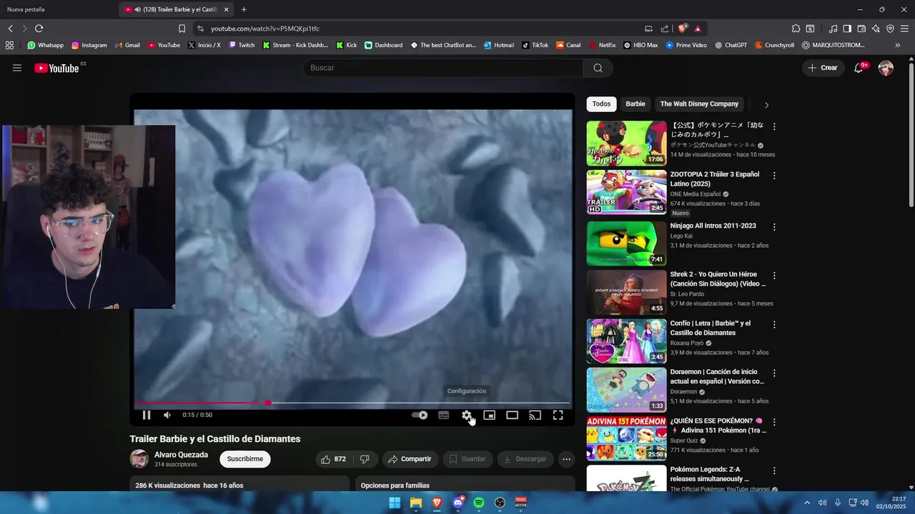Open options for Doraemon Canción video
The height and width of the screenshot is (514, 915).
[x=774, y=373]
